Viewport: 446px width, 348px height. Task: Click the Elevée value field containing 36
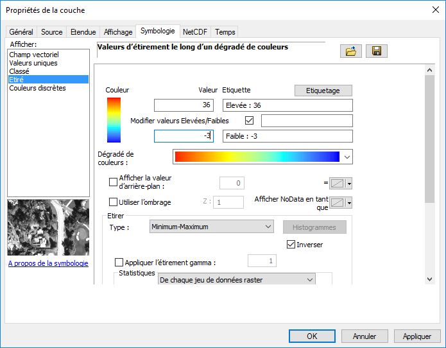coord(184,105)
